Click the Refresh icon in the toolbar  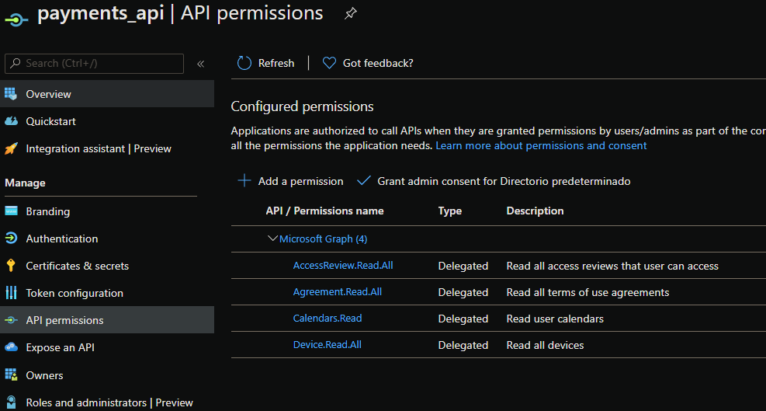point(244,63)
